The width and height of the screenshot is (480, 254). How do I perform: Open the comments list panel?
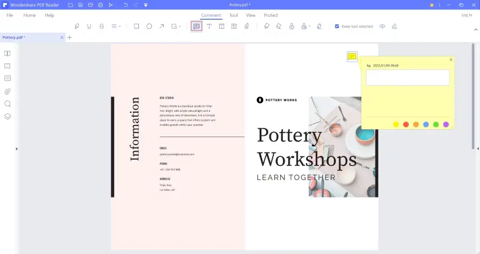[7, 78]
